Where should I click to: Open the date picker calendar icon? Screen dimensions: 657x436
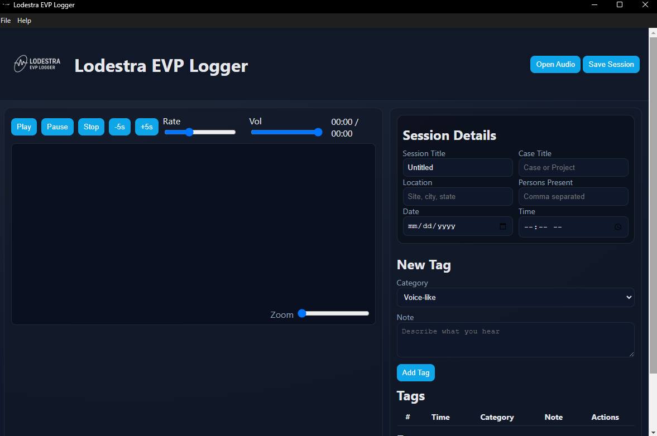point(502,226)
